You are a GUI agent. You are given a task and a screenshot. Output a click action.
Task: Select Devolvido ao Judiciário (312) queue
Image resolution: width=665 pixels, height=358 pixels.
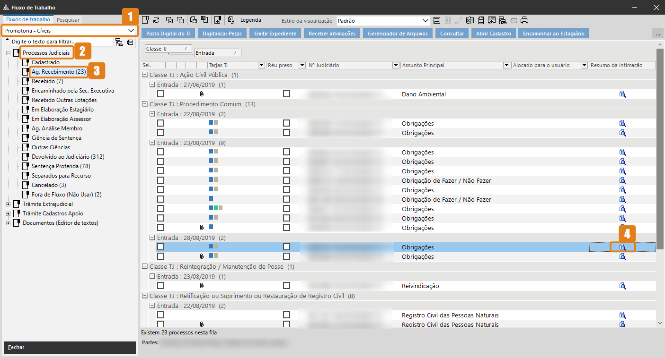tap(68, 157)
